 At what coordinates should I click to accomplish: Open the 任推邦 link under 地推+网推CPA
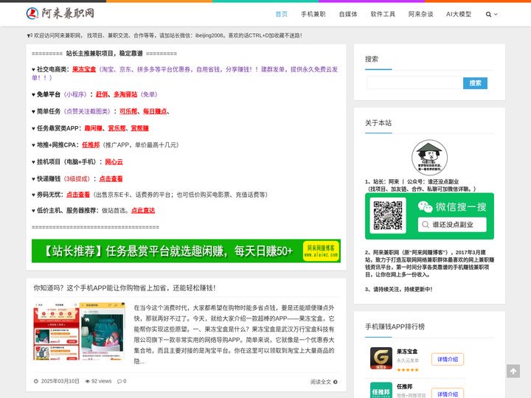coord(91,145)
